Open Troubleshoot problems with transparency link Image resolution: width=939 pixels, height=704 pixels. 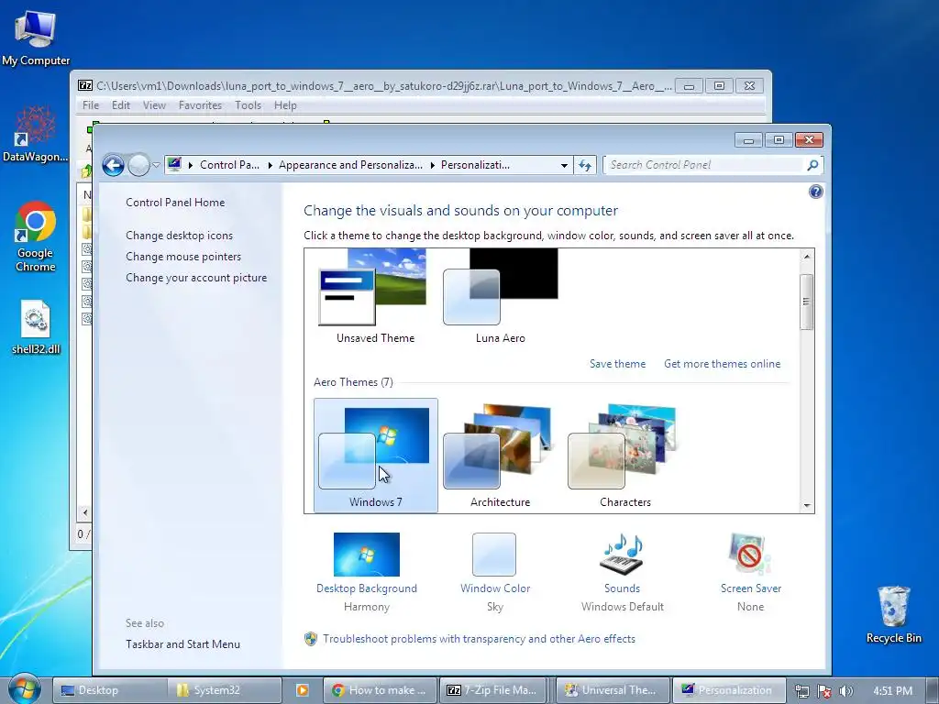(x=479, y=639)
